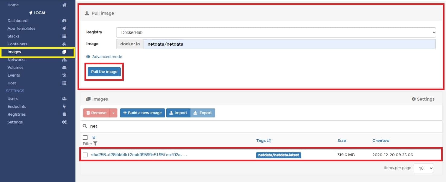Go to Endpoints in the sidebar
Screen dimensions: 446x182
[x=17, y=107]
